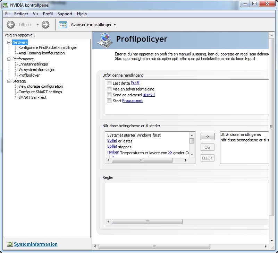Select SMART Self-Test tree item
Viewport: 278px width, 253px height.
(x=32, y=97)
